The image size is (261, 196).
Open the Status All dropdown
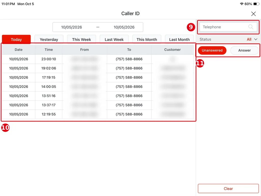252,39
